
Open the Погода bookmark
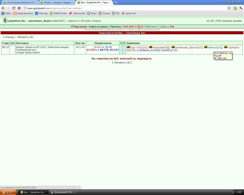pos(104,13)
